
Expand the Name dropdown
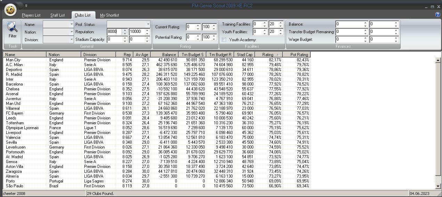click(72, 25)
